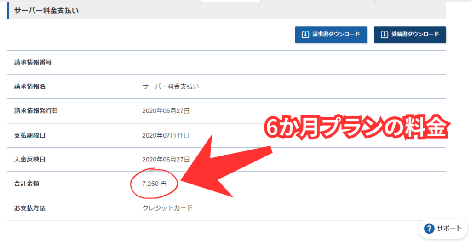
Task: Select the 入金反映日 date value
Action: coord(166,159)
